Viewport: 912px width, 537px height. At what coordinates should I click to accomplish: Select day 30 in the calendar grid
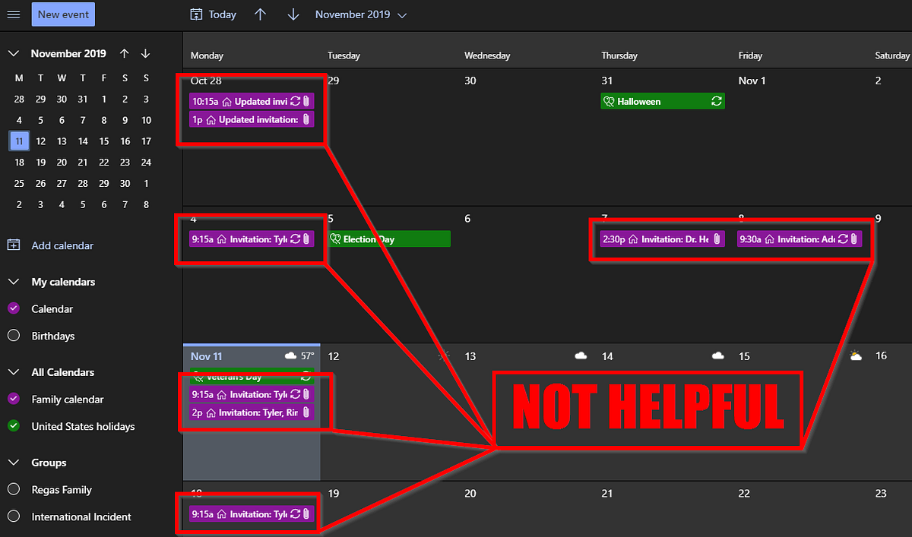point(470,81)
